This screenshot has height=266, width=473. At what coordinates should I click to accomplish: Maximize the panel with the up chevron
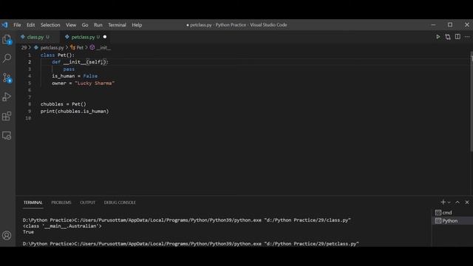[457, 202]
